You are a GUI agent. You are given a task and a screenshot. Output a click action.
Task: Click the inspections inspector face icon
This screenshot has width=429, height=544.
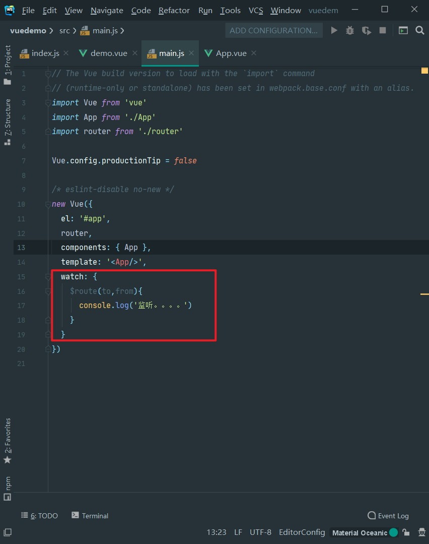(x=422, y=532)
